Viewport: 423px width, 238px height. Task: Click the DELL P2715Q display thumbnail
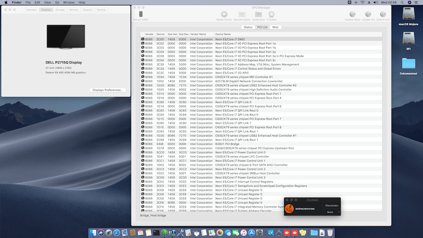point(66,37)
